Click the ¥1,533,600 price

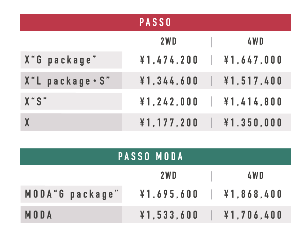169,215
